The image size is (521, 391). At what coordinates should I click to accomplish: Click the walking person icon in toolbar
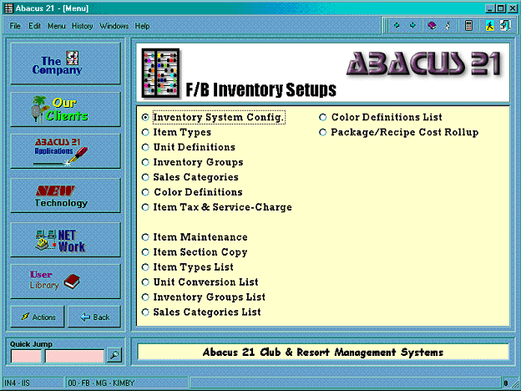tap(489, 26)
